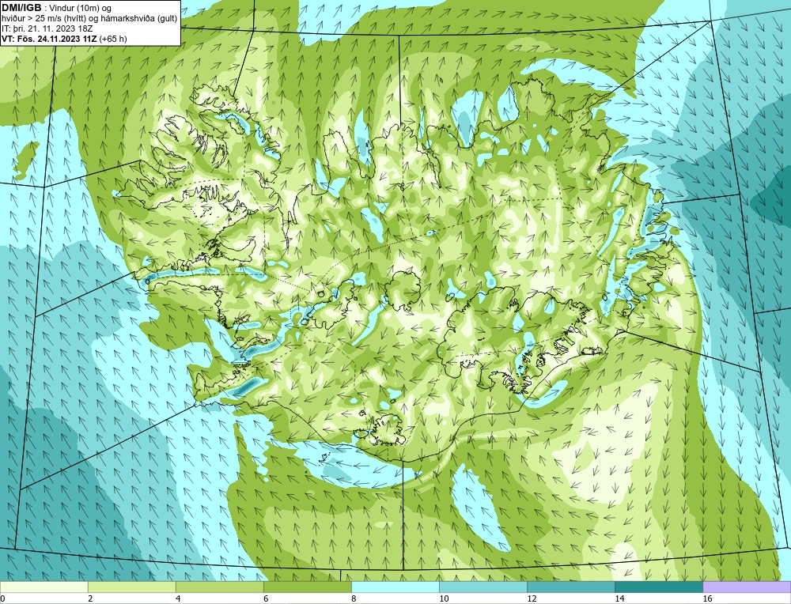
Task: Click the 4–6 m/s green legend swatch
Action: [x=219, y=587]
